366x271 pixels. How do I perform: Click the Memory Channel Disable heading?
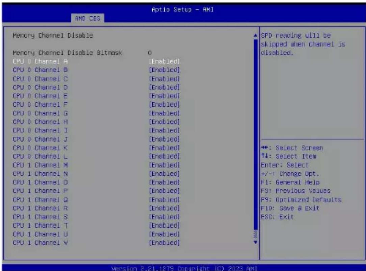(53, 35)
